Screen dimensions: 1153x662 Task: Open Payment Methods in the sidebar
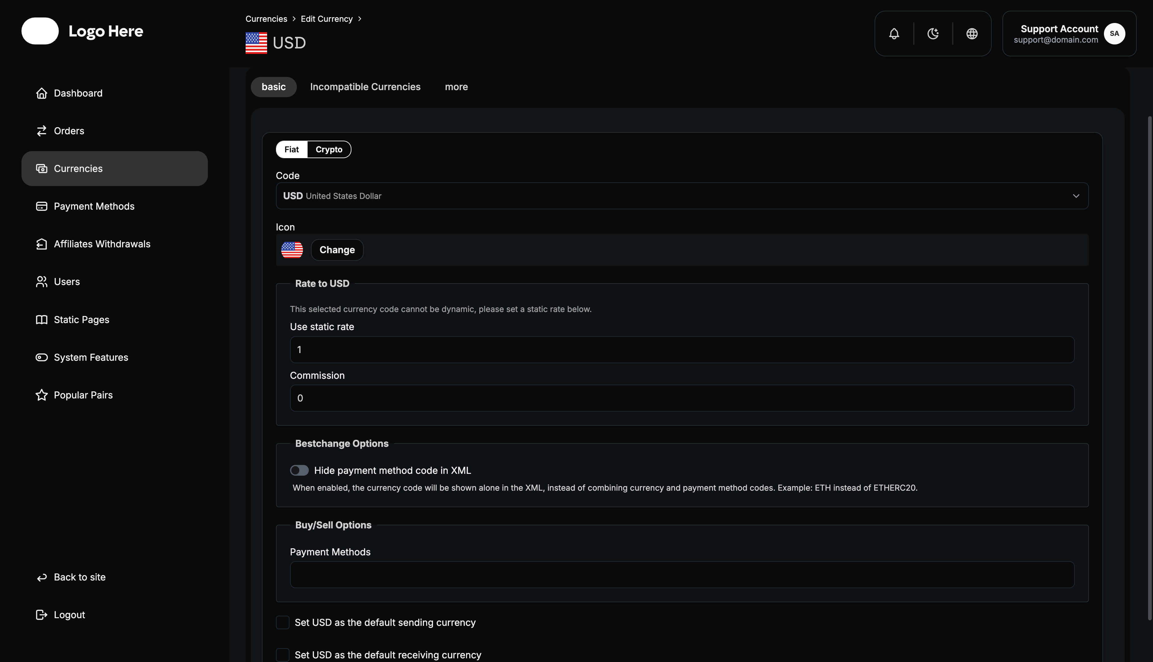click(94, 206)
